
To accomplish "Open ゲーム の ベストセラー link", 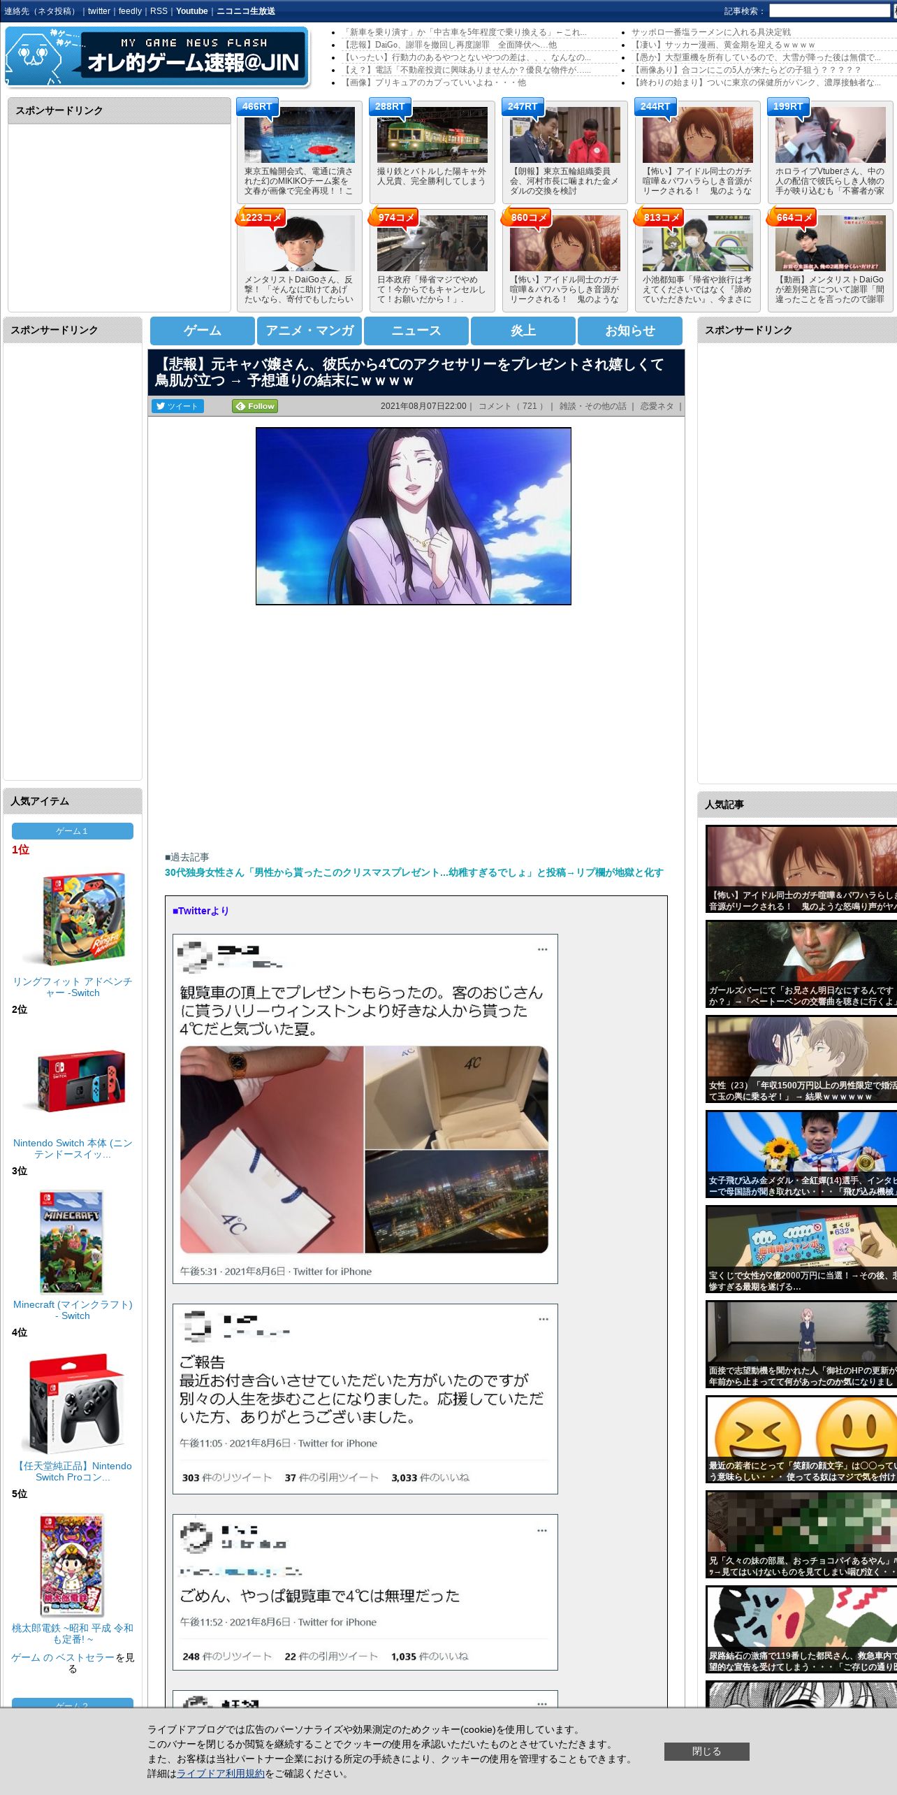I will [63, 1657].
